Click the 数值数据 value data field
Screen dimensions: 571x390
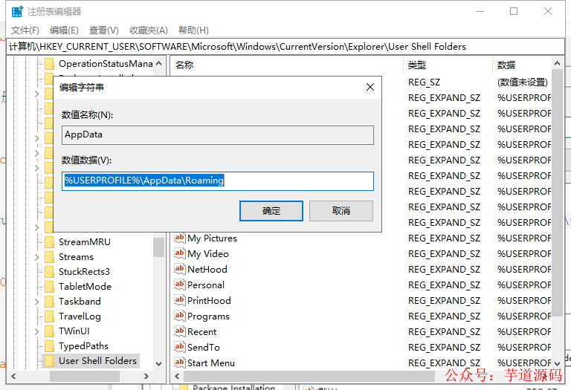coord(218,181)
